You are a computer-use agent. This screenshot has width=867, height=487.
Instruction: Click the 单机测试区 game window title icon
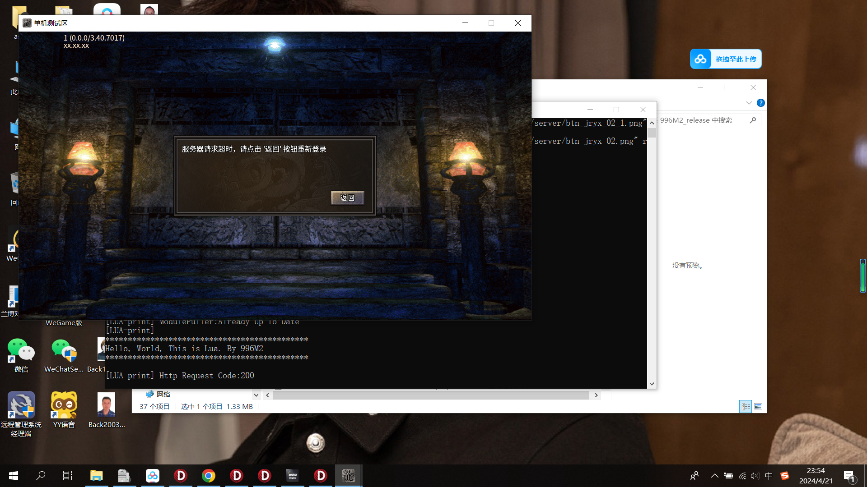27,23
